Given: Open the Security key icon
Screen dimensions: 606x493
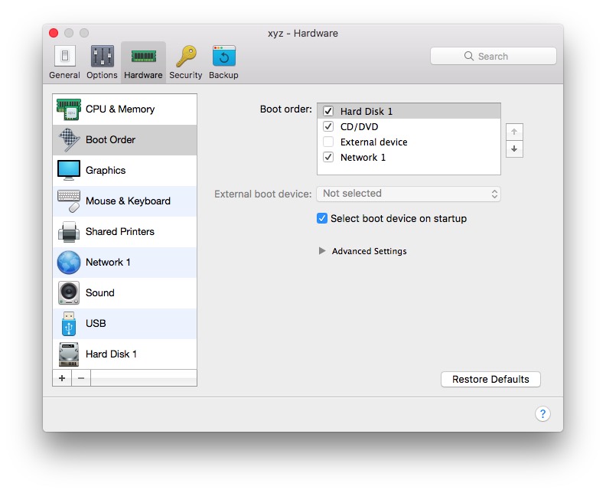Looking at the screenshot, I should (186, 57).
